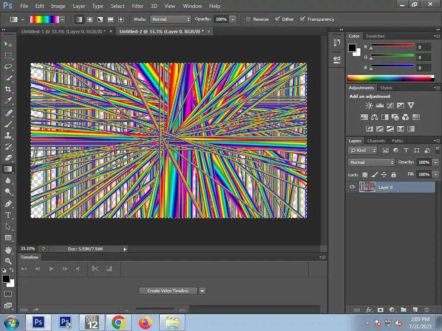Add layer mask button

point(380,310)
